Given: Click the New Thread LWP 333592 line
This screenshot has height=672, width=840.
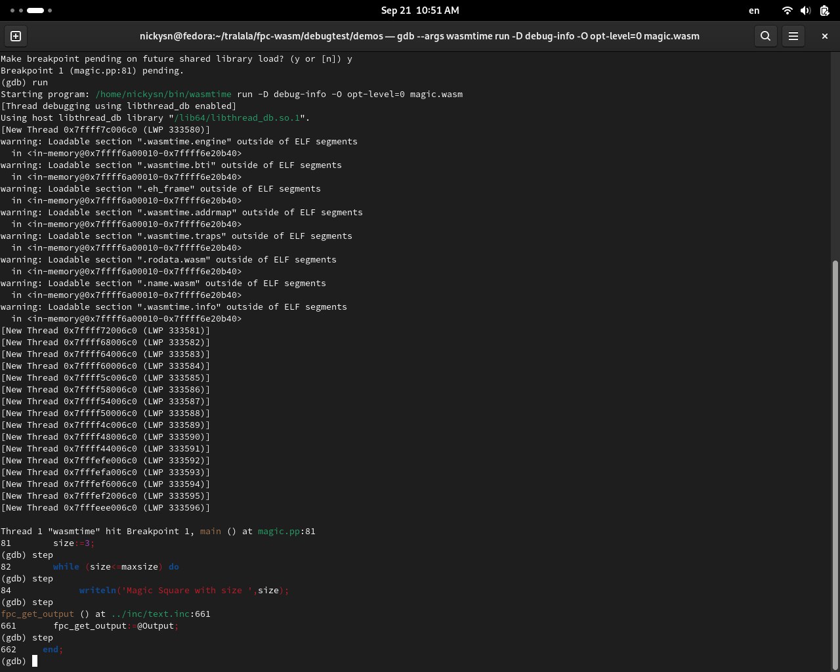Looking at the screenshot, I should 106,460.
